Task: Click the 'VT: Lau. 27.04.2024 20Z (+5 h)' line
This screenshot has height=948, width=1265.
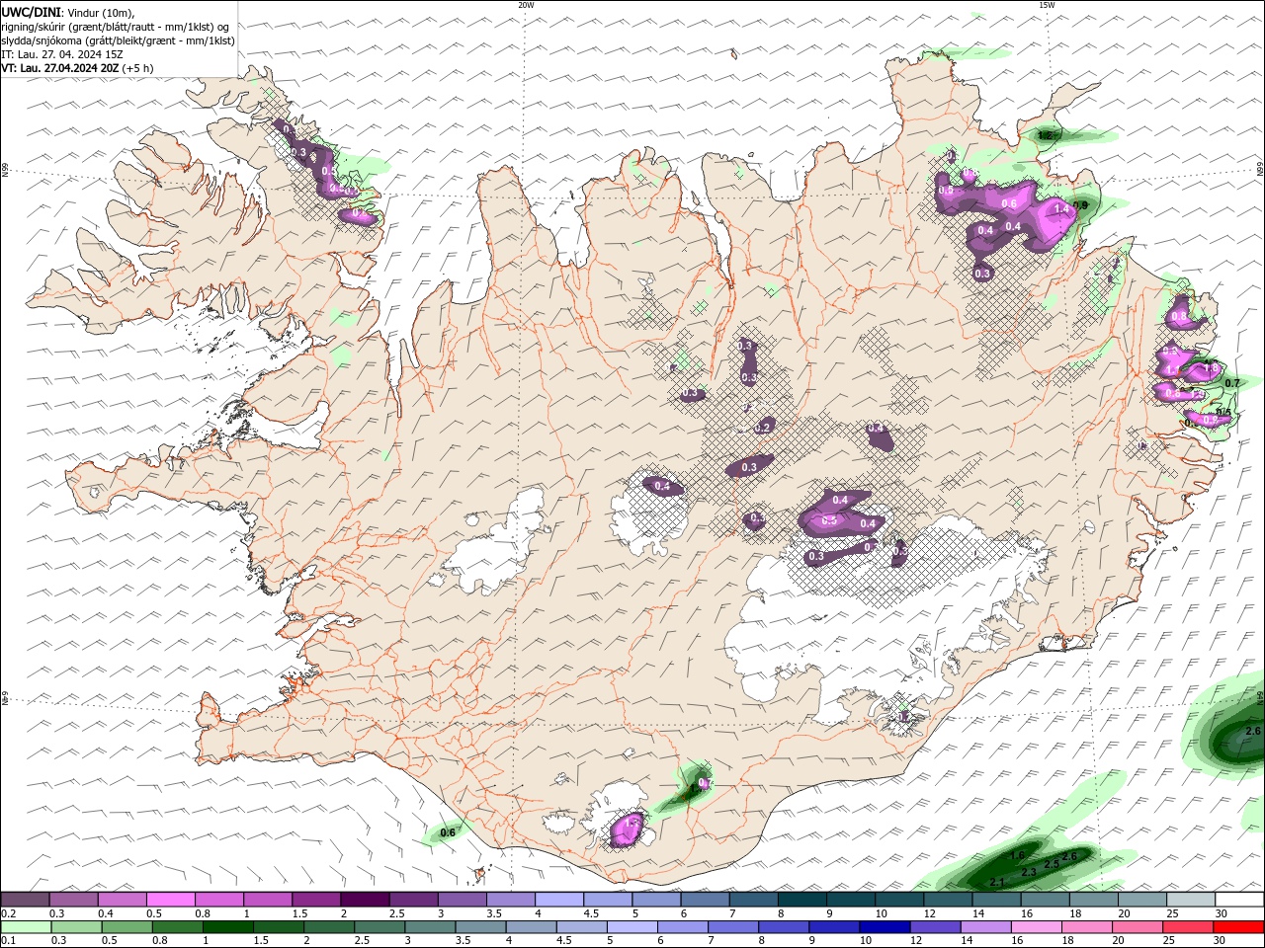Action: click(77, 68)
